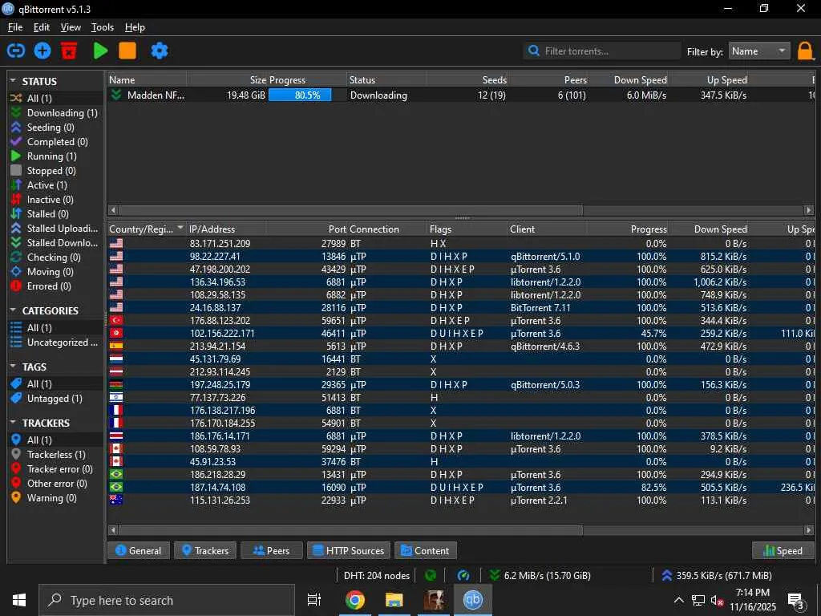The width and height of the screenshot is (821, 616).
Task: Open Options with the blue gear icon
Action: pos(160,51)
